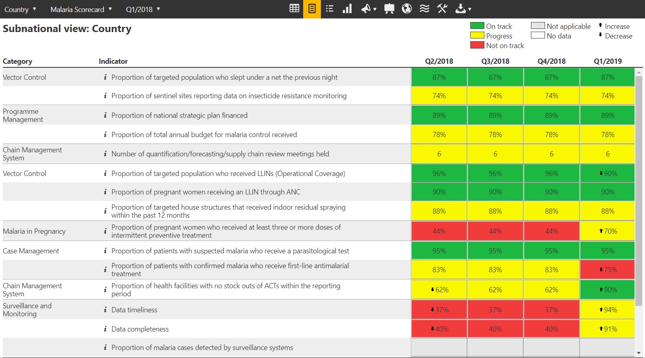Open the download export dropdown
The height and width of the screenshot is (358, 645).
463,9
